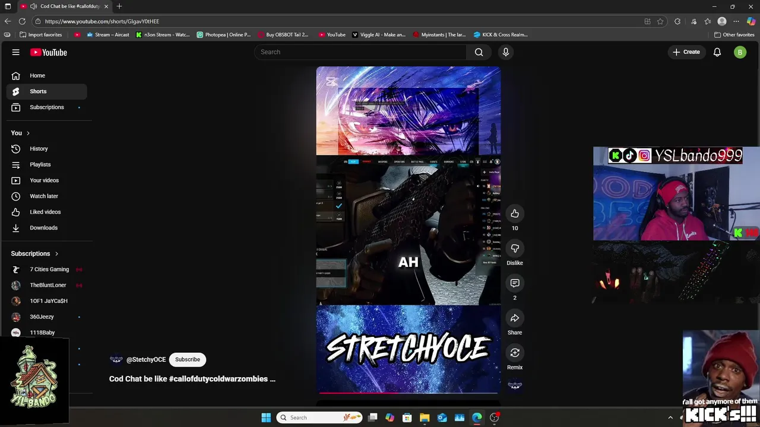
Task: Open Windows Start menu
Action: click(x=266, y=418)
